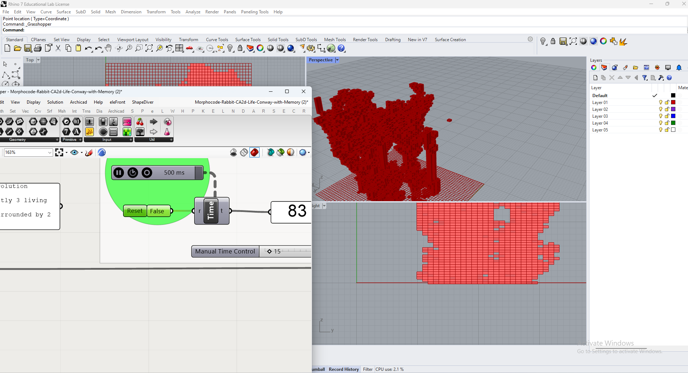Toggle lock for Layer 03

667,116
